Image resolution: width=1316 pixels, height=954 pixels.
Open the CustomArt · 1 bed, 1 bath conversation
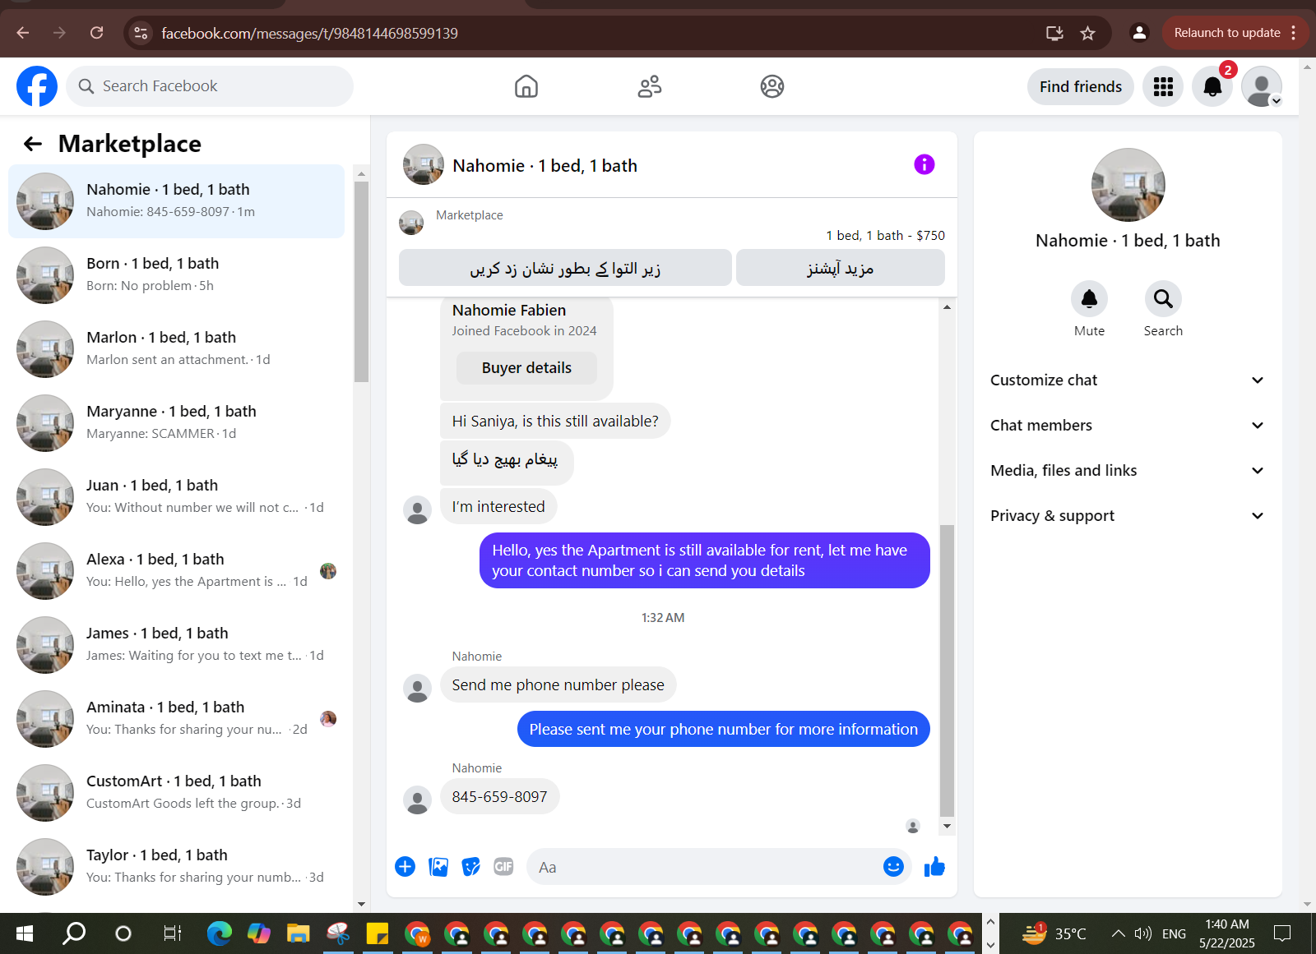[x=177, y=793]
